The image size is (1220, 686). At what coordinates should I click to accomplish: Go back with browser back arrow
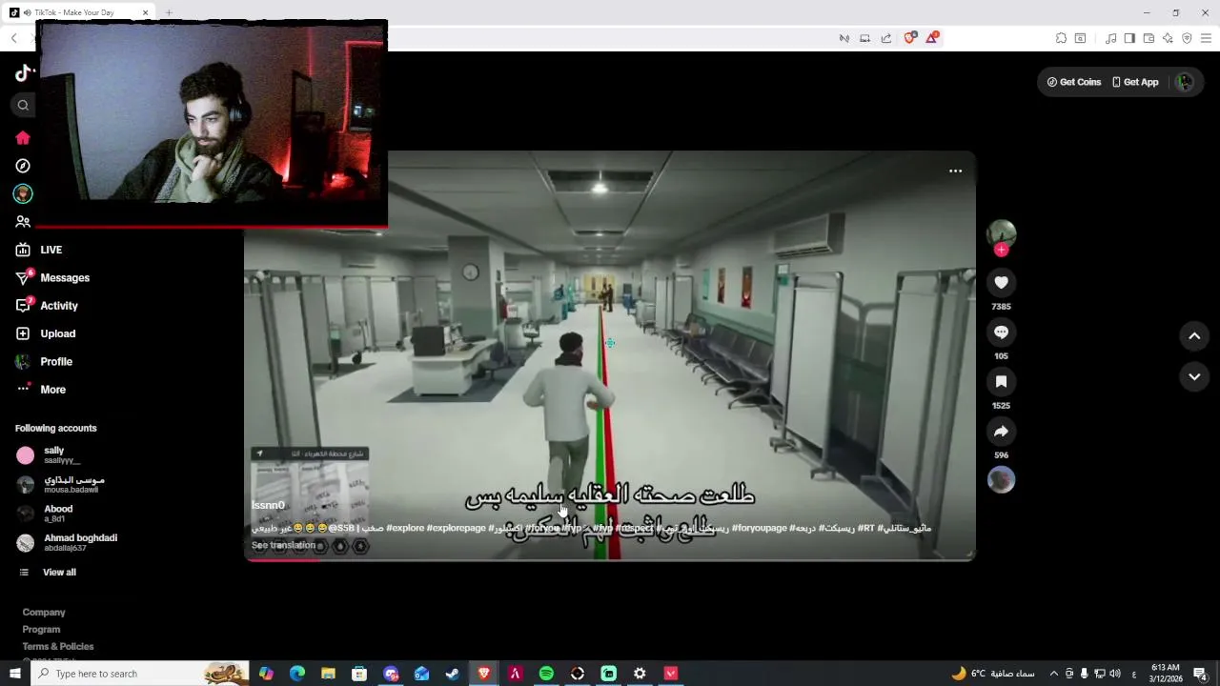coord(14,38)
